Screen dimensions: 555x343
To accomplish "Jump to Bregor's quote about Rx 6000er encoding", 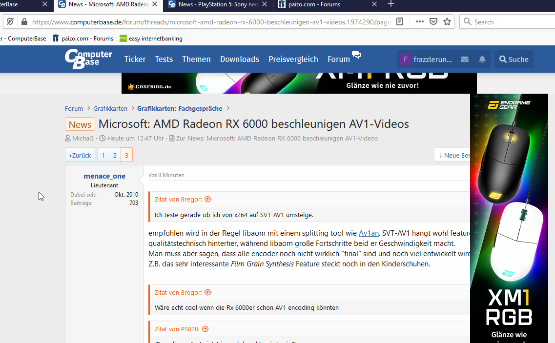I will tap(208, 292).
